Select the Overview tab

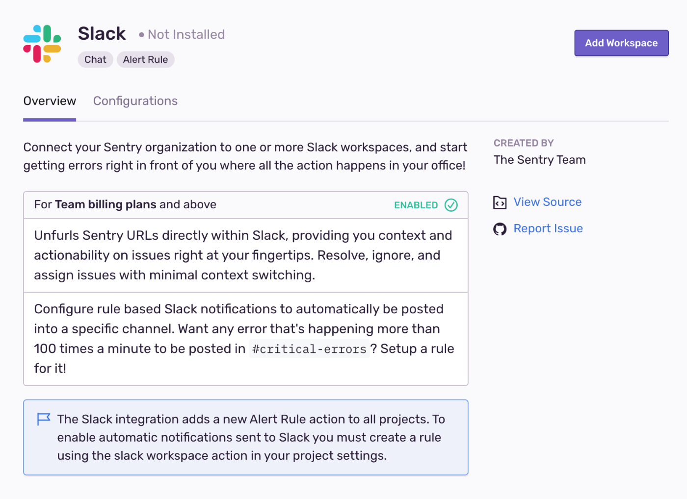click(49, 101)
